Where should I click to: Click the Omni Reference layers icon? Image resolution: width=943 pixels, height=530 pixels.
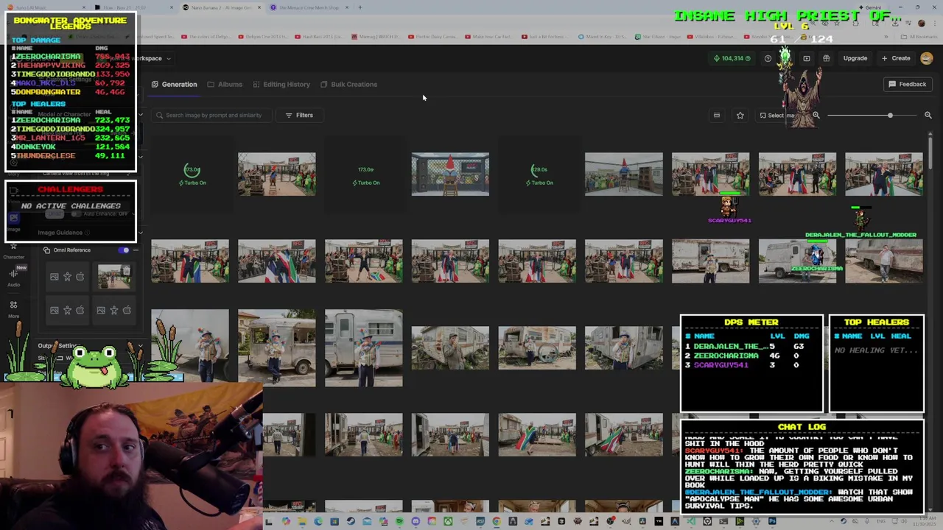click(x=46, y=250)
